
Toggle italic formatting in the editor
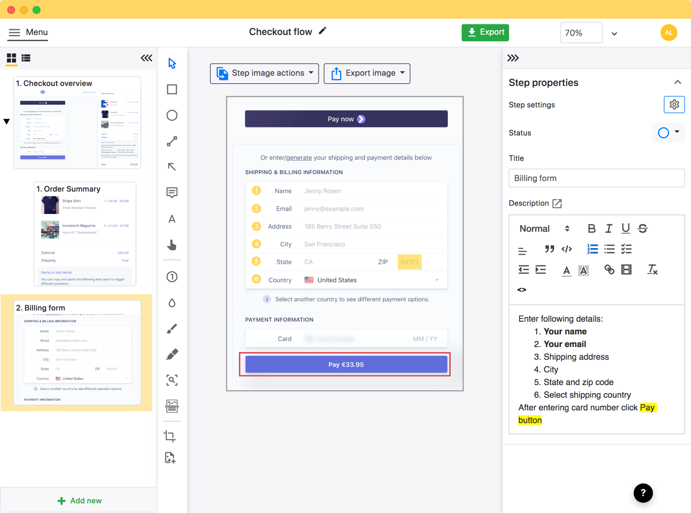609,228
